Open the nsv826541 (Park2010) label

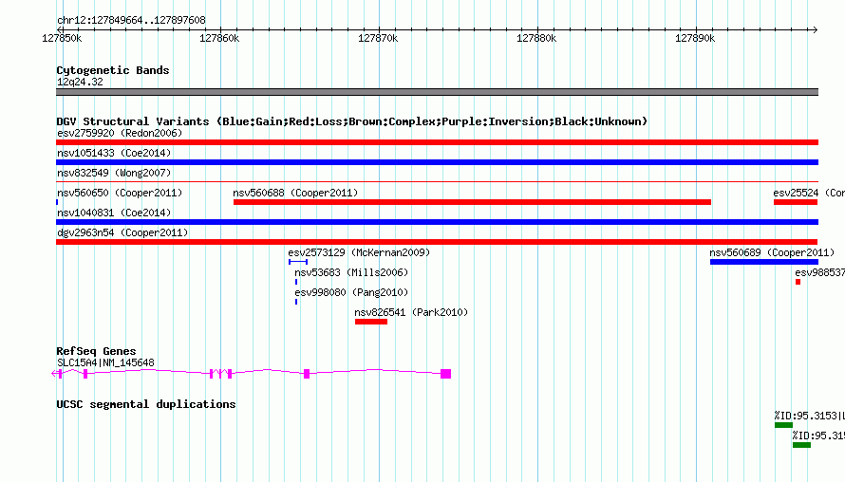tap(411, 312)
